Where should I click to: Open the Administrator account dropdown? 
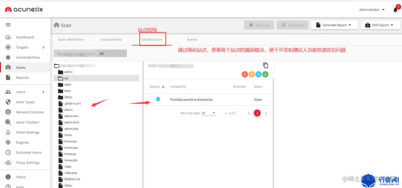[372, 10]
